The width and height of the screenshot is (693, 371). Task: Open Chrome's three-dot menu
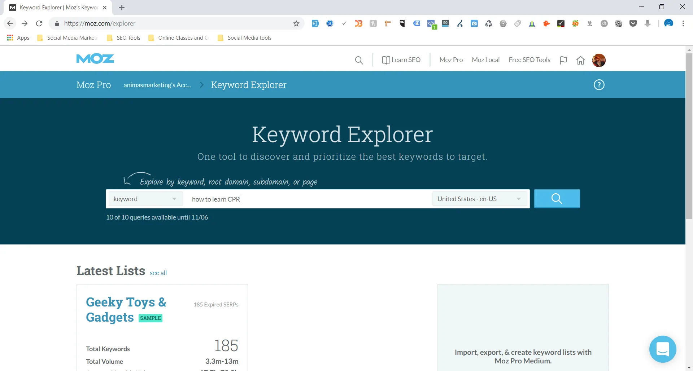(683, 23)
